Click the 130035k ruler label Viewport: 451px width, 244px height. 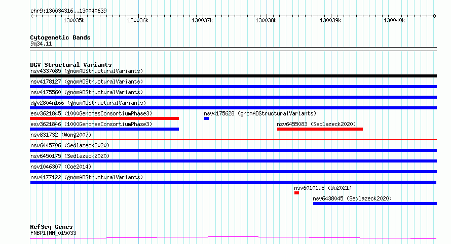[x=74, y=20]
